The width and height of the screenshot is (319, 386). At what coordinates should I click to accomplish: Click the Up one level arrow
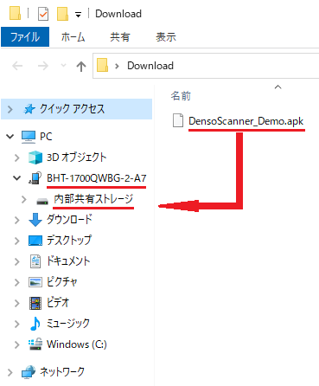tap(81, 67)
